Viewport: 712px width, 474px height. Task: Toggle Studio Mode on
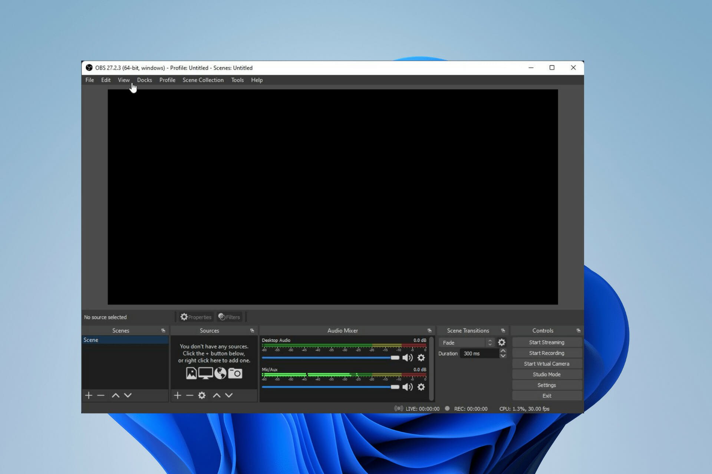pos(547,374)
